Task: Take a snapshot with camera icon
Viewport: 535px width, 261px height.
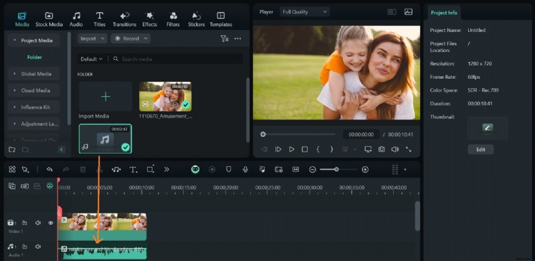Action: click(x=381, y=150)
